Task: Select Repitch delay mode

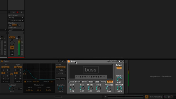Action: click(61, 67)
